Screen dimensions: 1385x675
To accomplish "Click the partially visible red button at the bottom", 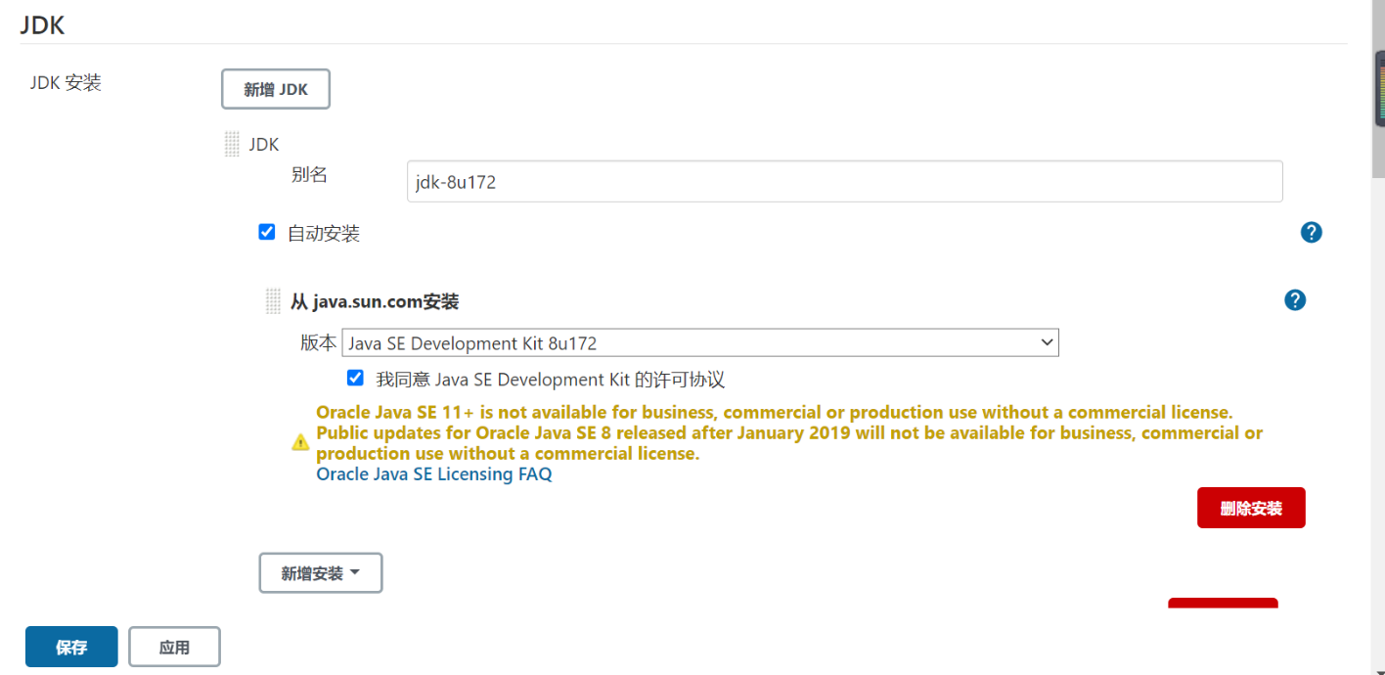I will (1223, 603).
